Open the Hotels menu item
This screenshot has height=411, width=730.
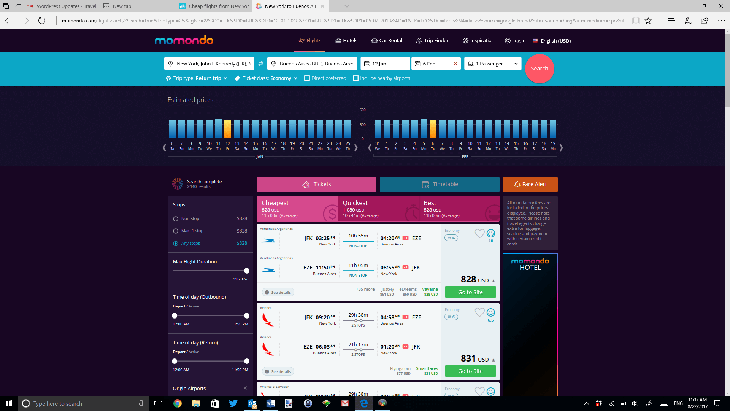pyautogui.click(x=346, y=41)
